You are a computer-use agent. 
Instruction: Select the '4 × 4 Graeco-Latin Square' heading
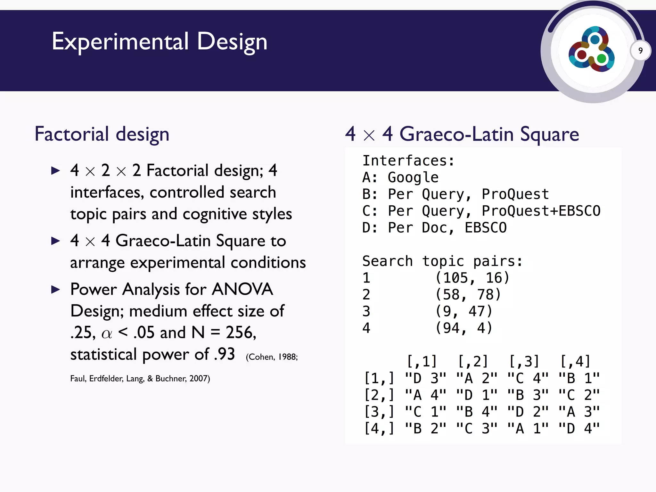tap(462, 134)
